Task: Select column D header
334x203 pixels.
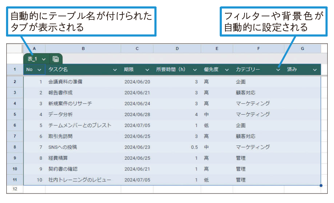Action: point(177,49)
